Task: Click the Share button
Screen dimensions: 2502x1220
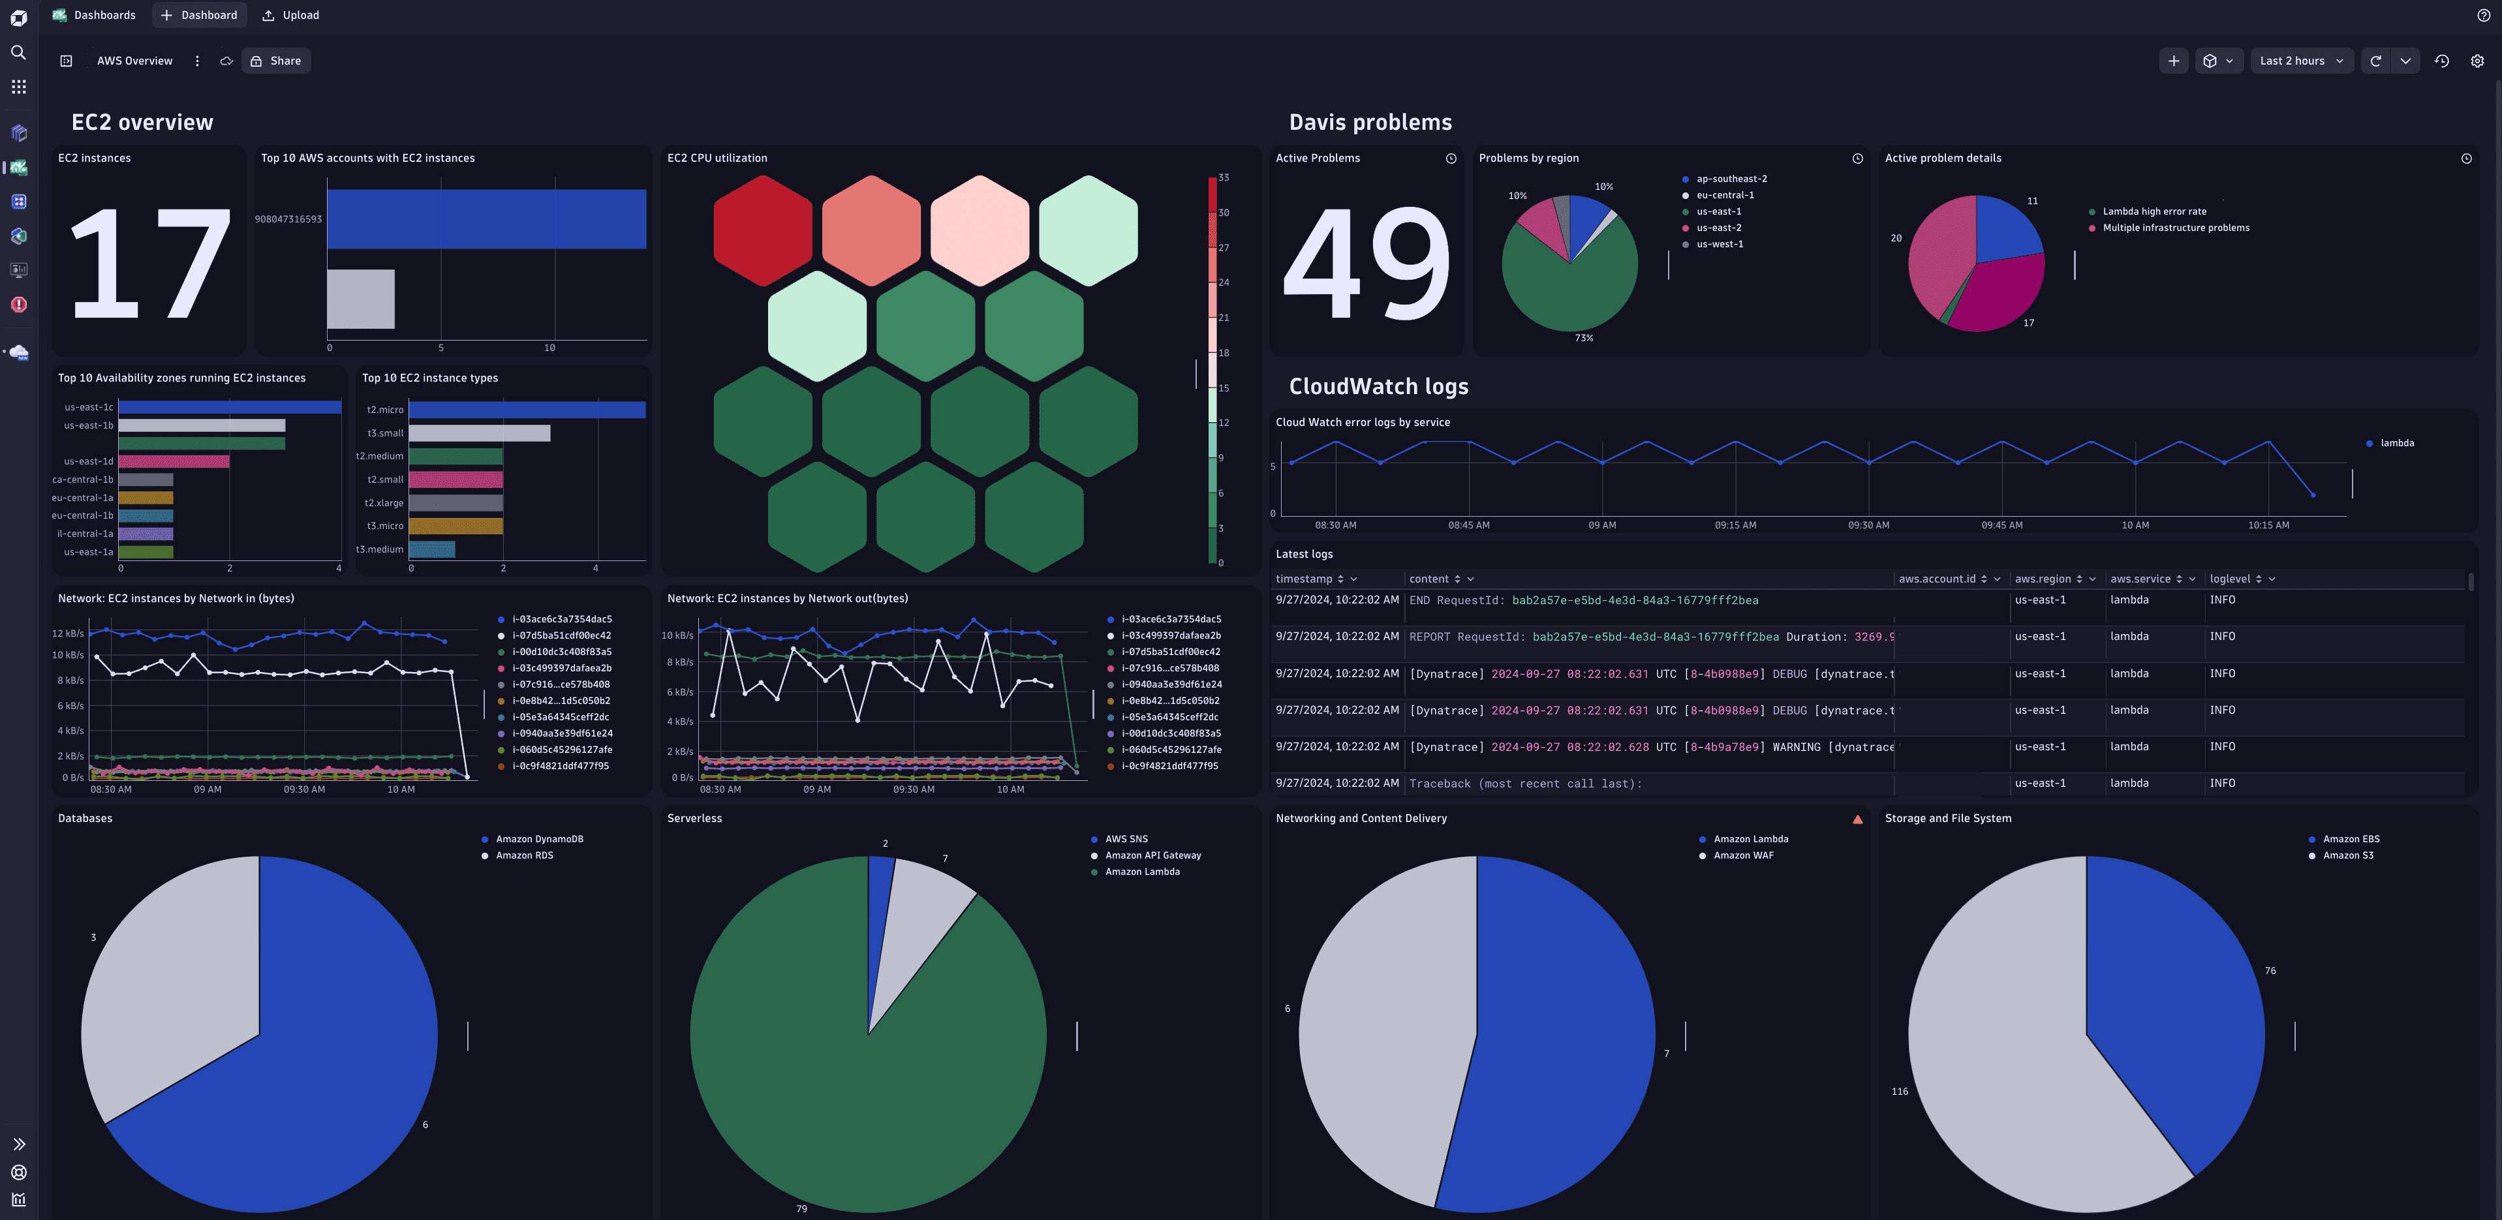Action: (x=276, y=61)
